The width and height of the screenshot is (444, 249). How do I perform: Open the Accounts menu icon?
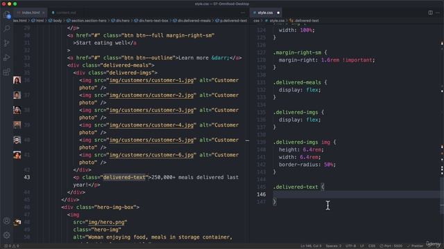click(x=7, y=221)
